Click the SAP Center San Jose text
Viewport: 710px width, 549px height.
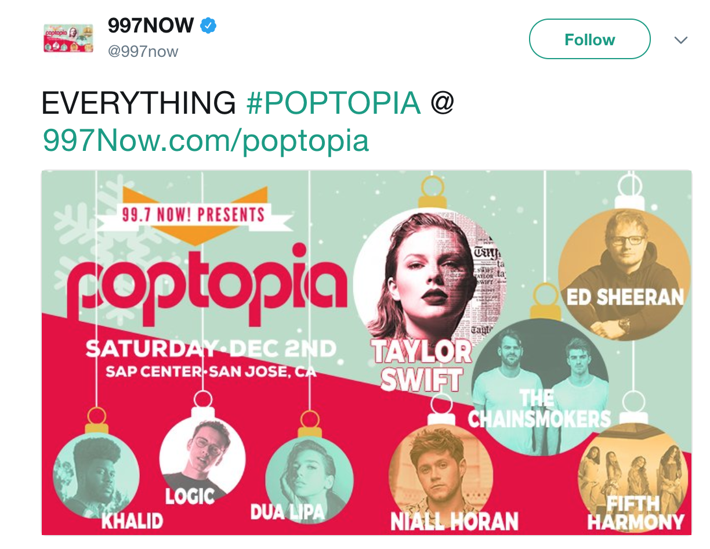[x=211, y=371]
